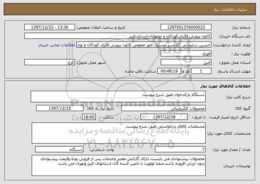This screenshot has height=184, width=260.
Task: Click the label گروه کالا
Action: point(242,108)
